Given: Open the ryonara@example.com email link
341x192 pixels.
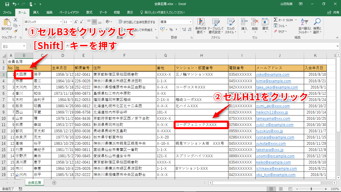Looking at the screenshot, I should tap(275, 137).
